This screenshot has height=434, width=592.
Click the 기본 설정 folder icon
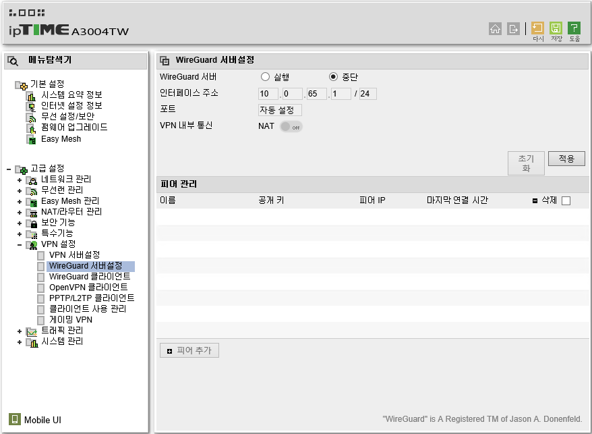point(21,85)
